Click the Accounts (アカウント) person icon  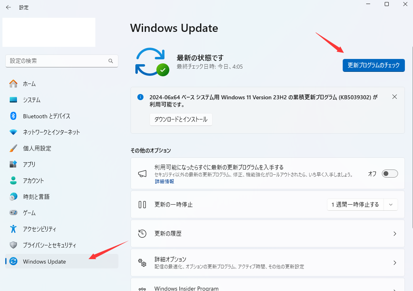pos(13,180)
